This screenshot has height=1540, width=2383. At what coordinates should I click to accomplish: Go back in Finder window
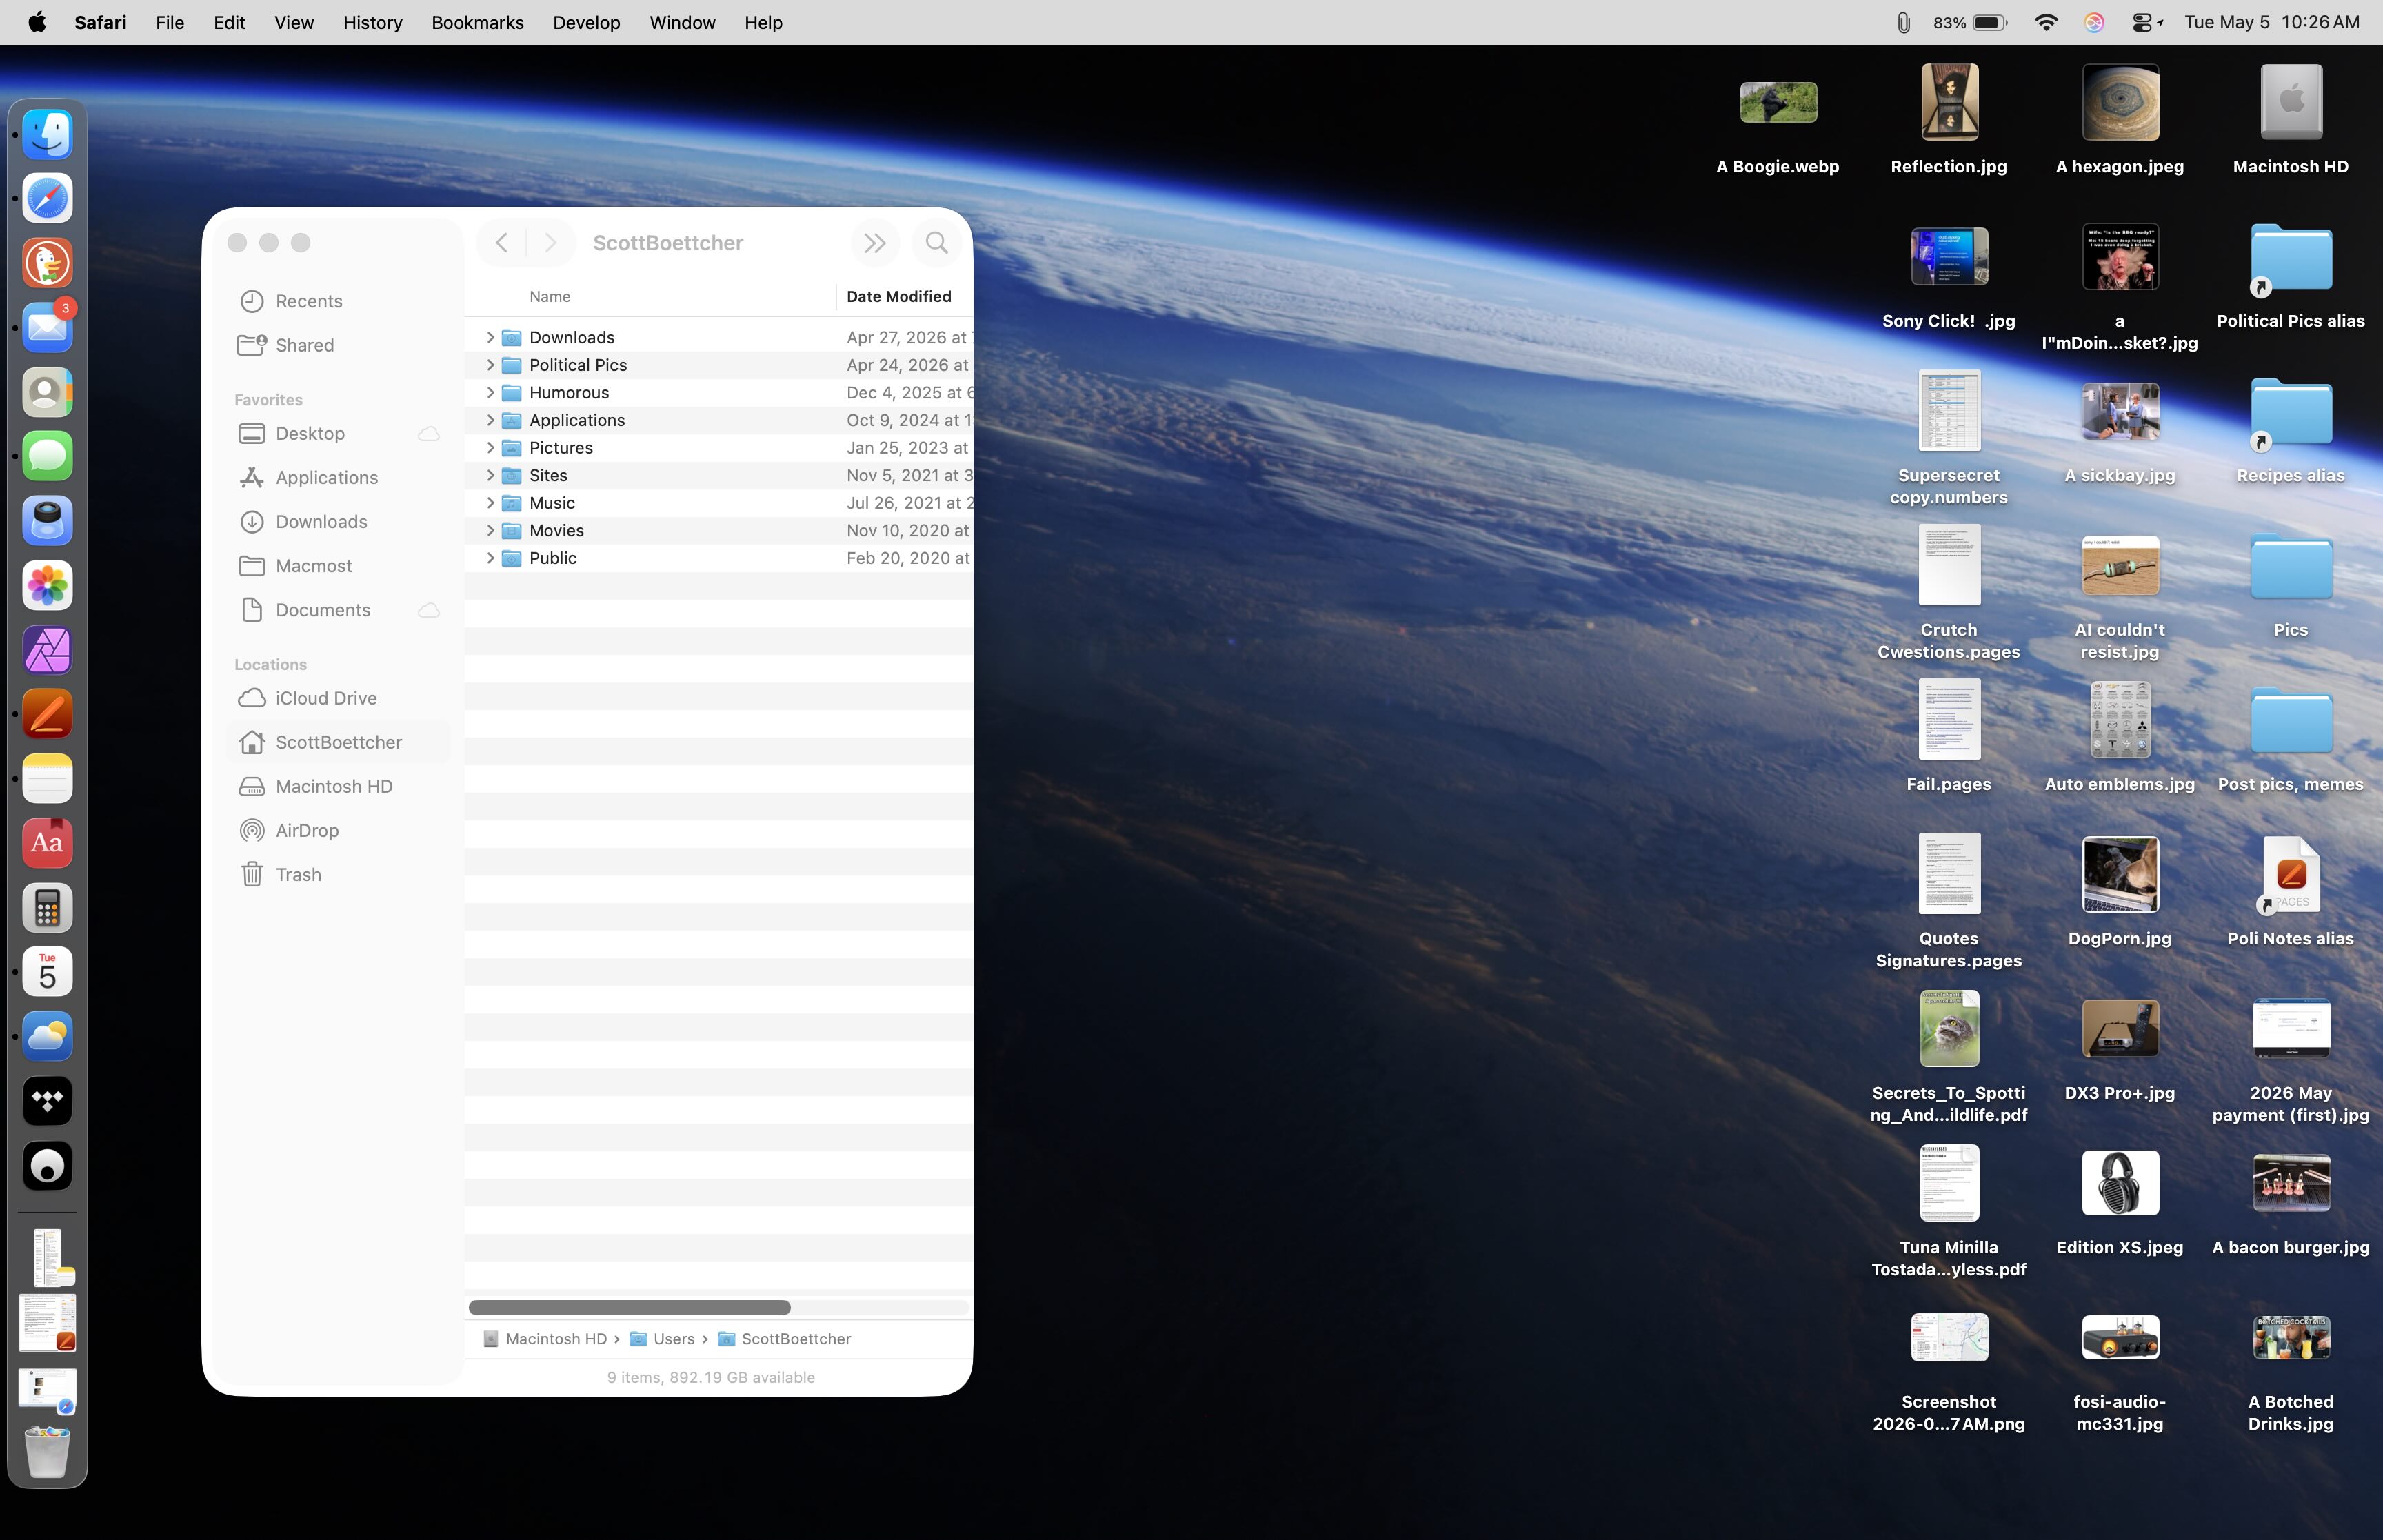pos(502,242)
